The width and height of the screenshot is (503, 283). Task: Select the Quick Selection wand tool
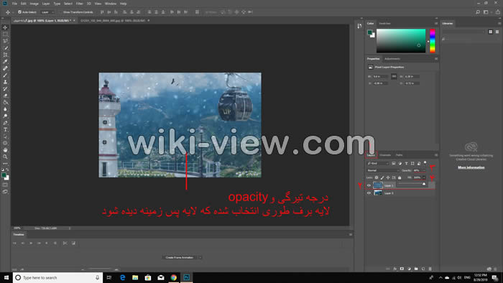point(5,48)
